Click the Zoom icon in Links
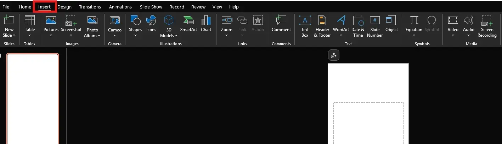The image size is (502, 144). click(x=227, y=20)
